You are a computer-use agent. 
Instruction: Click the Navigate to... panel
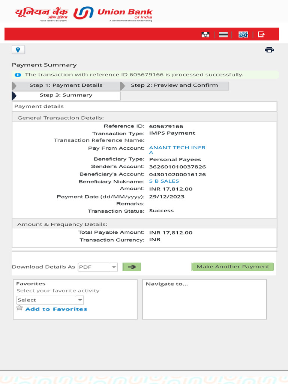(x=204, y=299)
